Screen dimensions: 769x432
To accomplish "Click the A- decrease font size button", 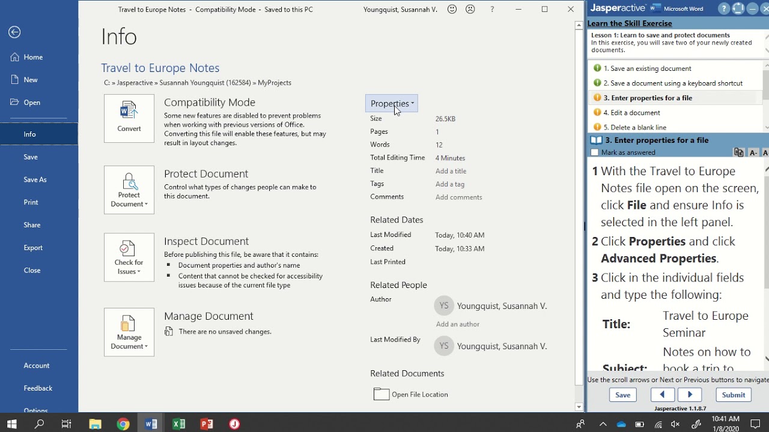I will point(753,153).
